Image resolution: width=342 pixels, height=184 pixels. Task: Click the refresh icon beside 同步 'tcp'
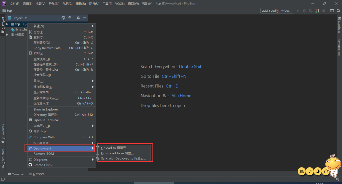click(x=30, y=131)
